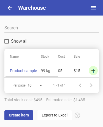Sort by the Sale column header
Screen dimensions: 103x127
[x=77, y=57]
